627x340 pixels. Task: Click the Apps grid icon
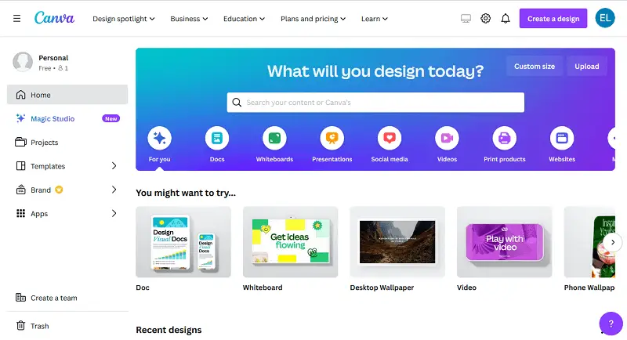coord(20,213)
